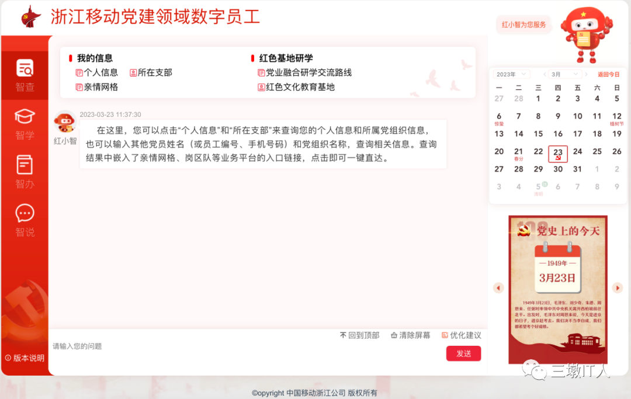
Task: Click the 红小智为您服务 speech bubble
Action: click(x=523, y=25)
